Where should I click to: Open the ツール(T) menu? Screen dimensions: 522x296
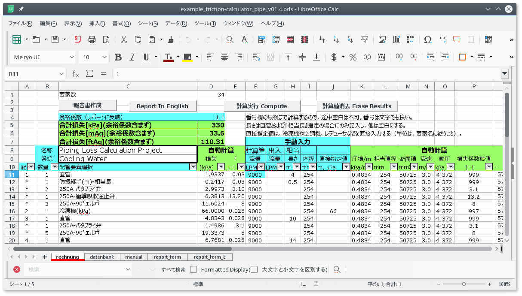(x=205, y=24)
